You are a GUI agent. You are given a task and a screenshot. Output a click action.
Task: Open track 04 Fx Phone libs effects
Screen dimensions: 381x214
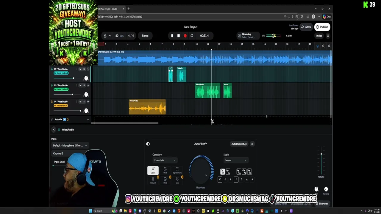[61, 106]
